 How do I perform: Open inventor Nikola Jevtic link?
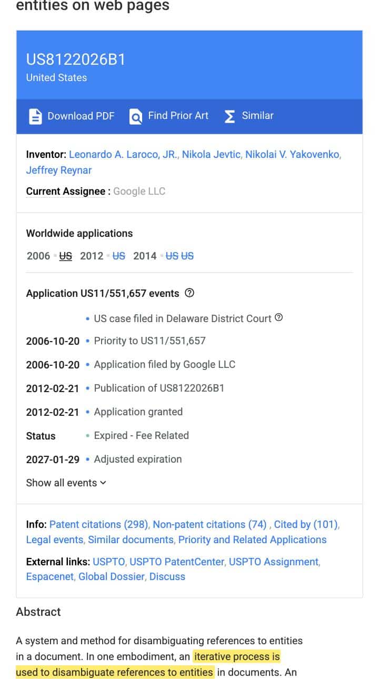tap(211, 155)
